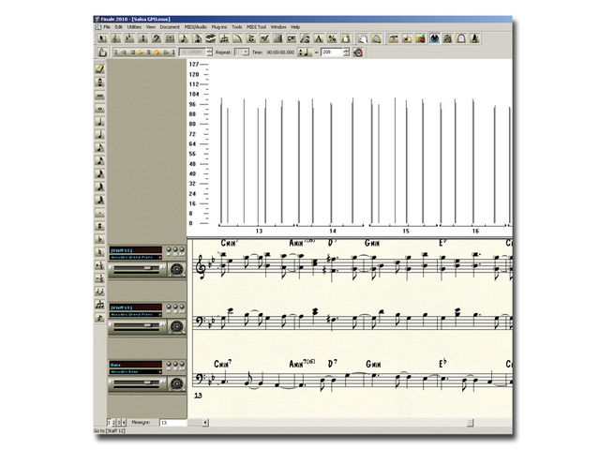Toggle solo on the Bass channel
This screenshot has width=600, height=450.
click(x=175, y=364)
